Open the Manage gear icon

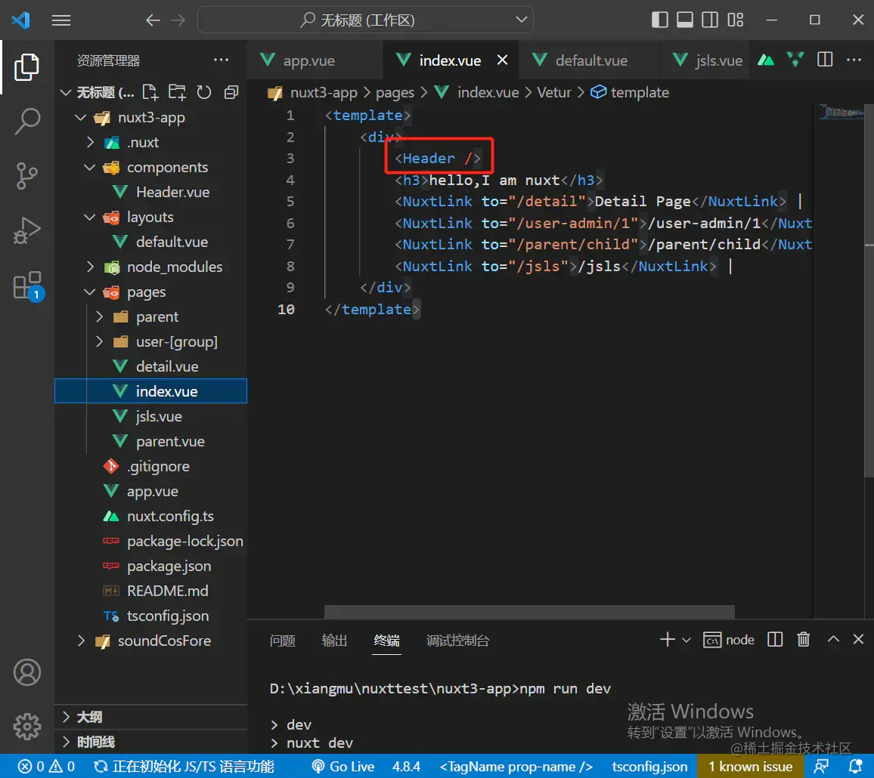(x=26, y=726)
